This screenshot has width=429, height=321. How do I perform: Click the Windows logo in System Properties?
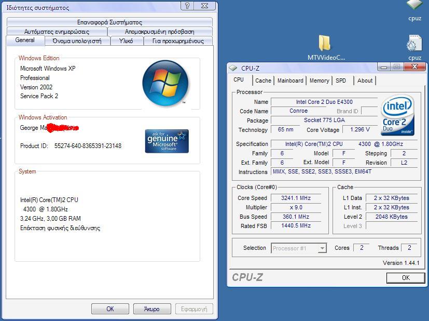tap(165, 83)
